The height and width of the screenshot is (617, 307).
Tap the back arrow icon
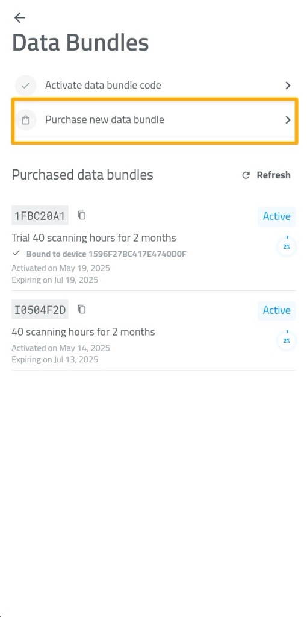(x=19, y=17)
